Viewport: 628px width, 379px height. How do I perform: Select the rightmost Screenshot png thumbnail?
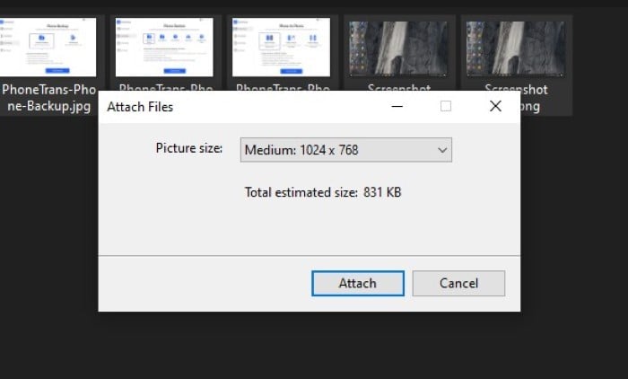[516, 48]
